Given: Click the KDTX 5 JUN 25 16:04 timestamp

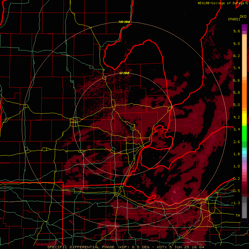Looking at the screenshot, I should (x=180, y=247).
